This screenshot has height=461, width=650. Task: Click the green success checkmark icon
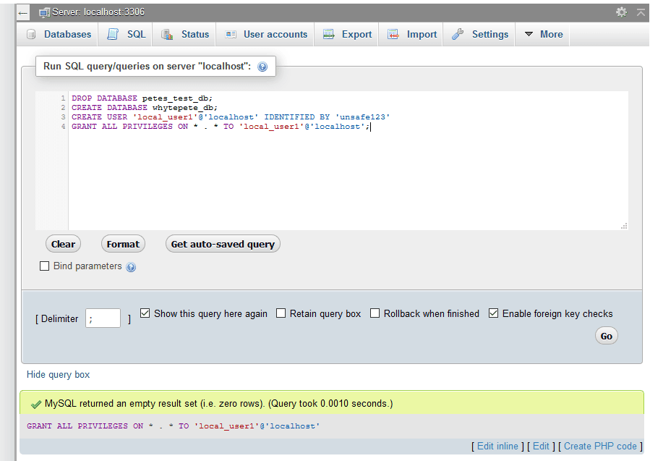(x=36, y=404)
